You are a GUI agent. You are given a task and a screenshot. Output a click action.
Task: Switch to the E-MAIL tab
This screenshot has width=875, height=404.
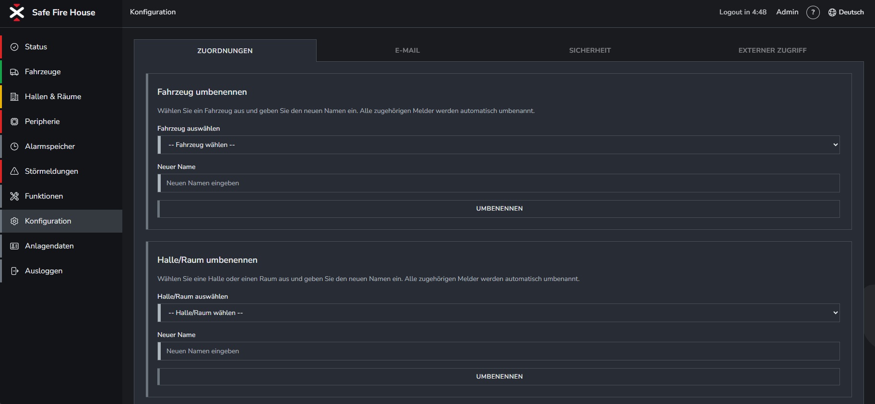click(x=407, y=50)
